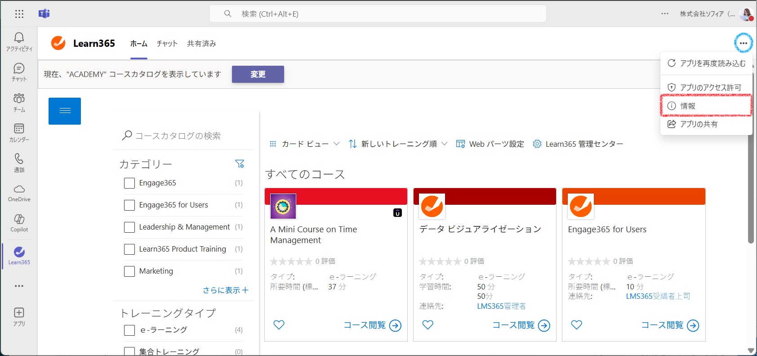This screenshot has width=757, height=356.
Task: Click the 株式会社ソフィア organization name
Action: 707,14
